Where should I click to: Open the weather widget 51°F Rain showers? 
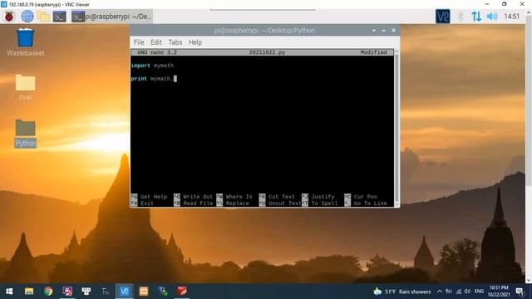coord(402,292)
